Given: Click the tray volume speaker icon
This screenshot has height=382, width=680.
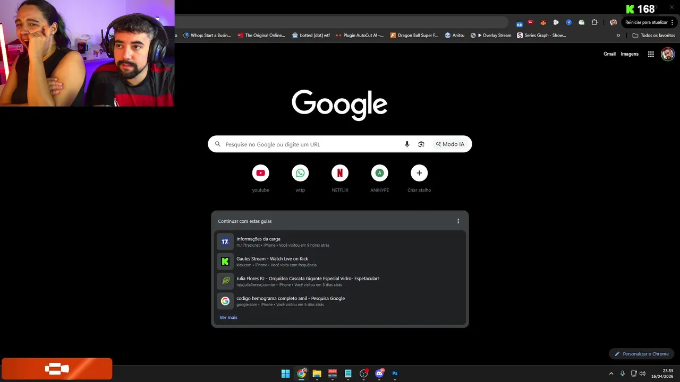Looking at the screenshot, I should pos(643,374).
